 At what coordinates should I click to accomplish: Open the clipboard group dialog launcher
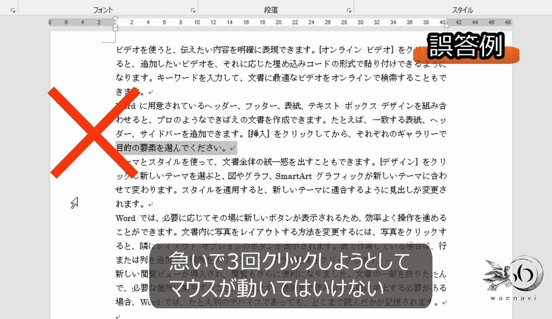tap(13, 10)
